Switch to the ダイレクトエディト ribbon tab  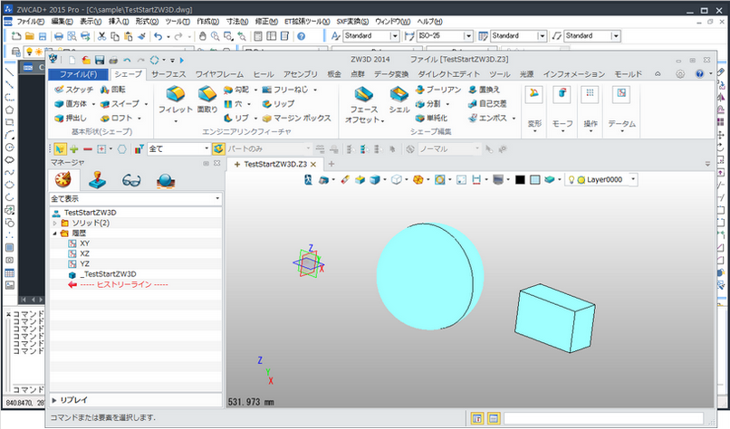[448, 74]
